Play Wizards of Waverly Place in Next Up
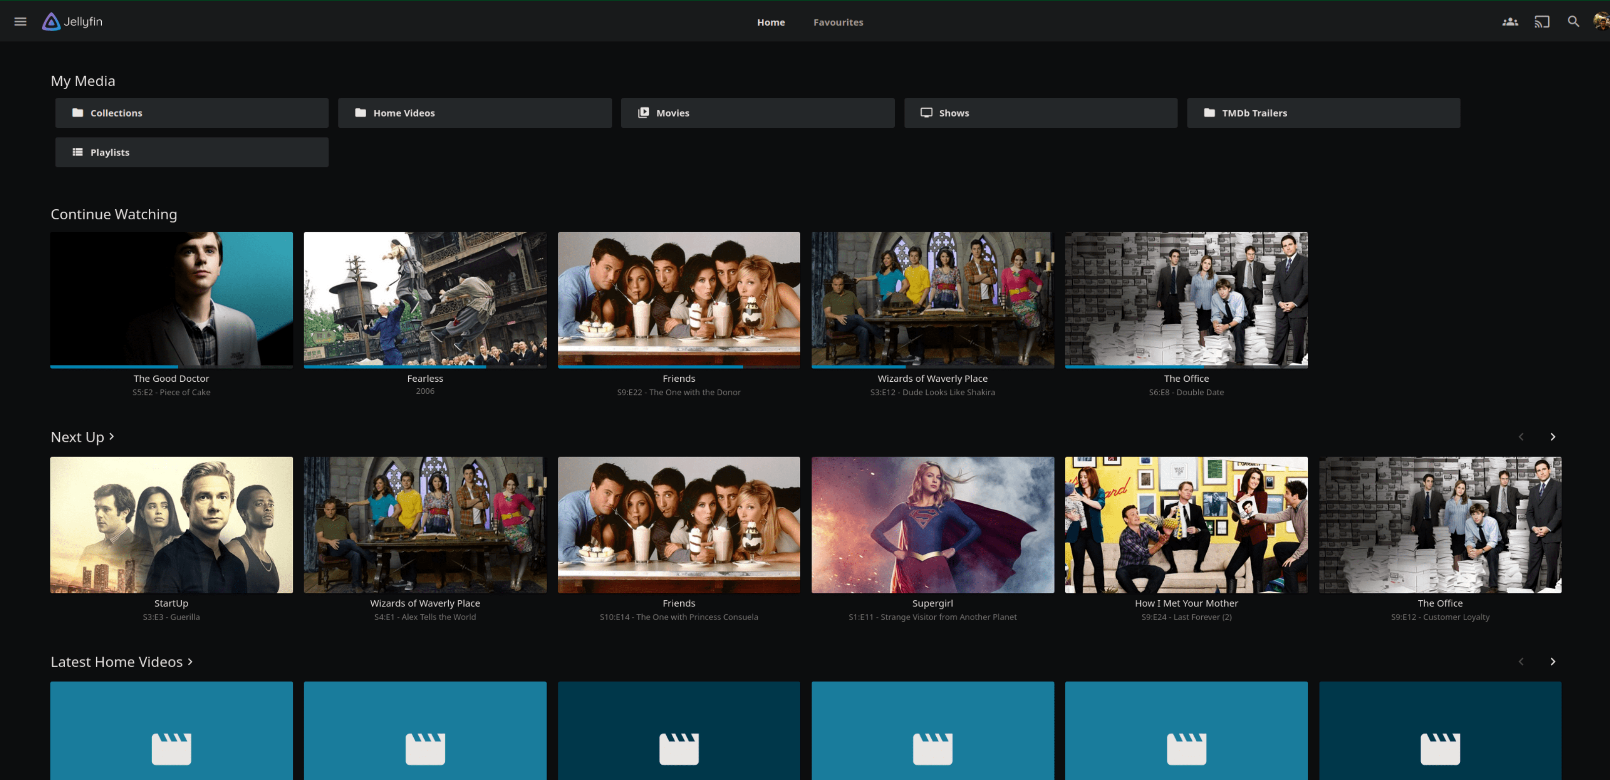Viewport: 1610px width, 780px height. pyautogui.click(x=425, y=524)
